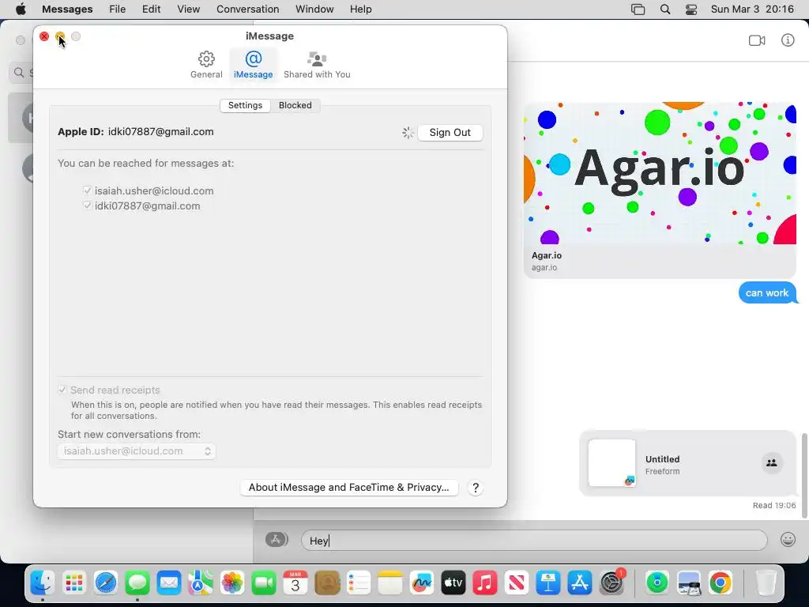Open Freeform from the Dock

(422, 583)
